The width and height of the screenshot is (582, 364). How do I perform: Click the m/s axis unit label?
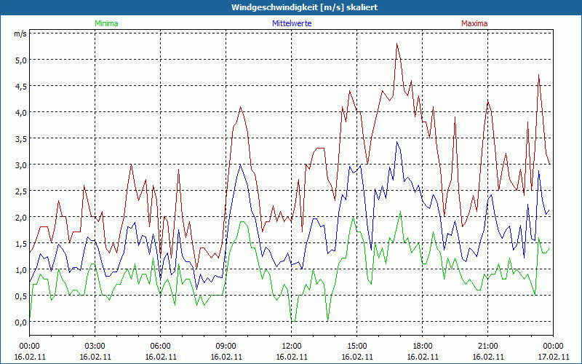click(20, 33)
